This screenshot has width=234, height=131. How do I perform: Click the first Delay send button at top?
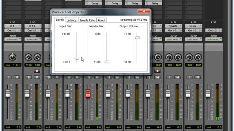[x=93, y=3]
